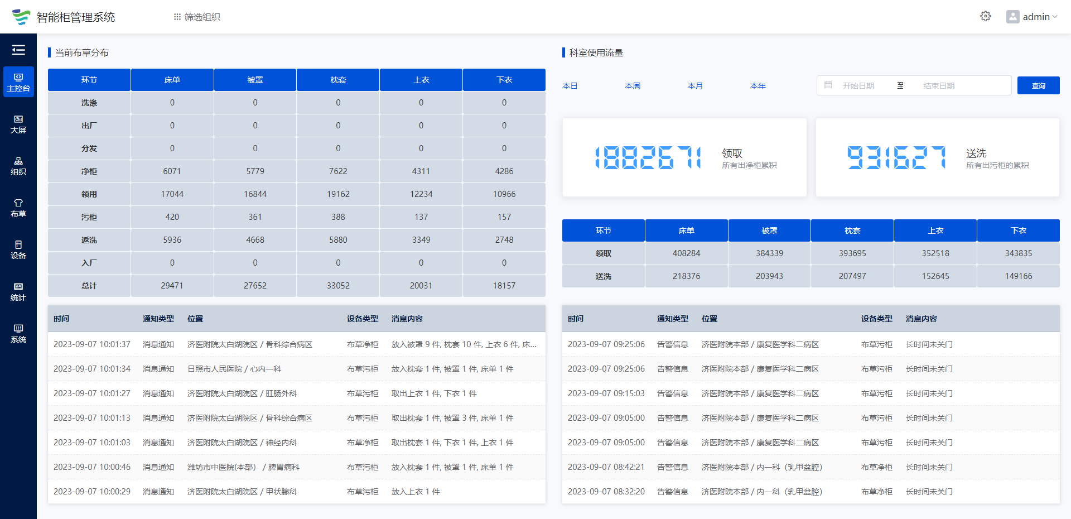The image size is (1071, 519).
Task: Click cell value 33052
Action: (x=338, y=286)
